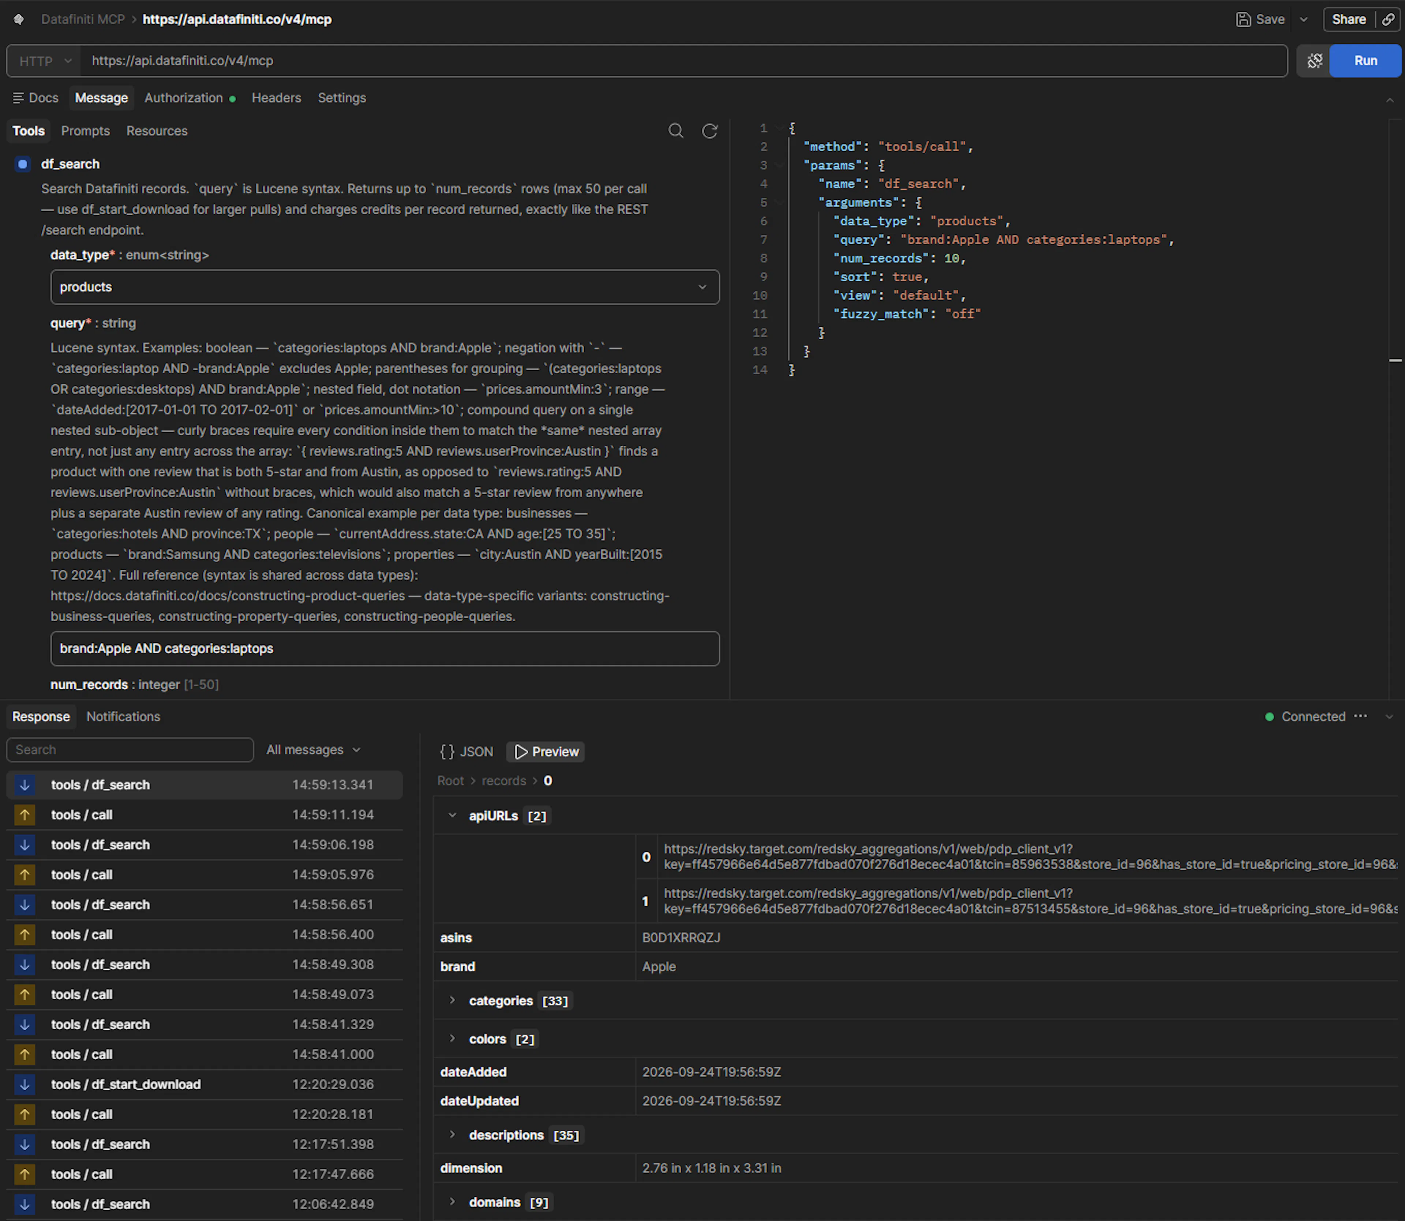Click the query field with brand:Apple text
Image resolution: width=1405 pixels, height=1221 pixels.
[x=385, y=649]
